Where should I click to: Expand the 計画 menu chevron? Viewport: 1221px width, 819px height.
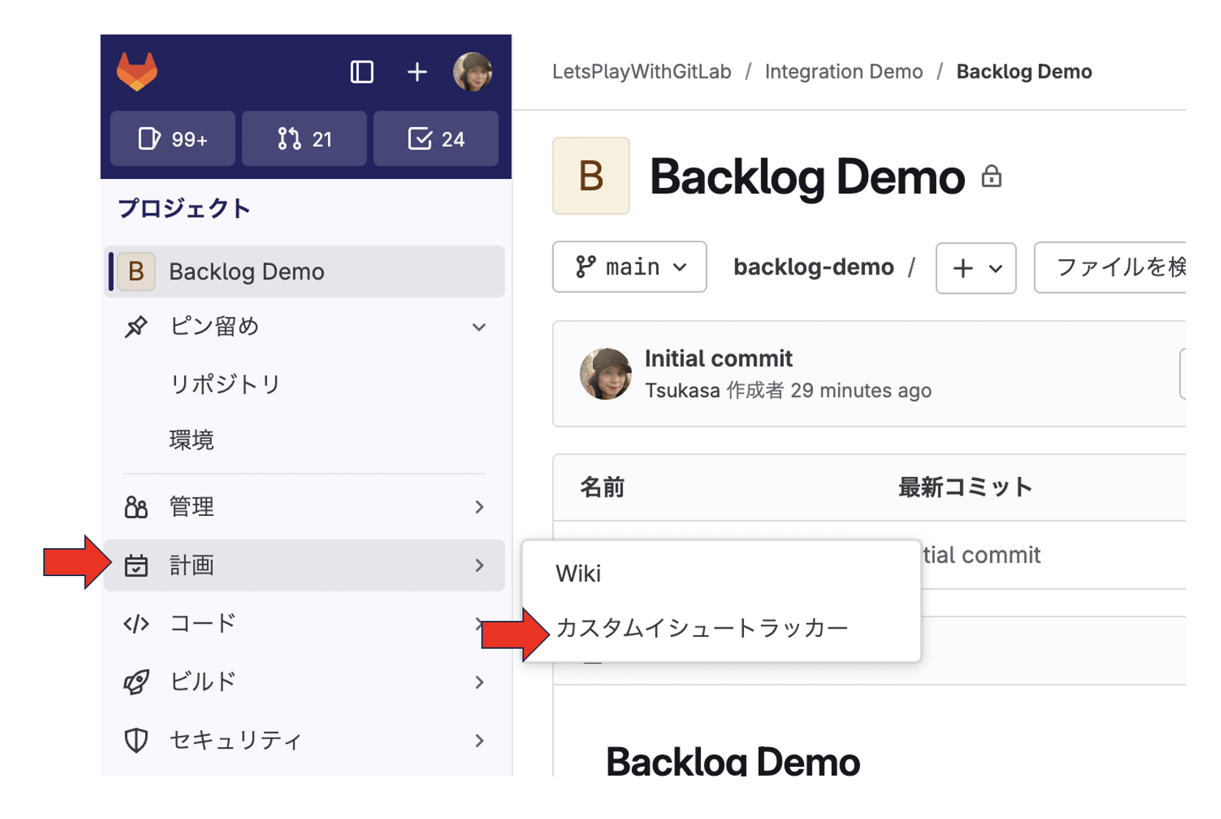click(479, 565)
